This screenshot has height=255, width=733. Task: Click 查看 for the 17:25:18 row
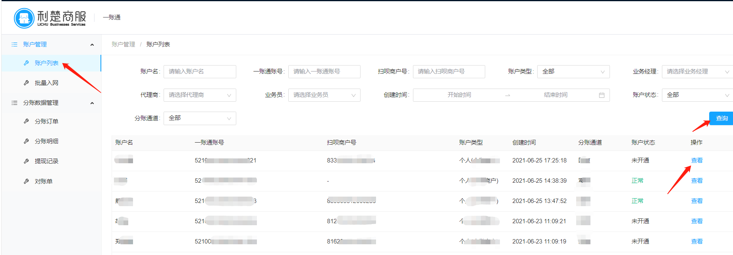(697, 160)
